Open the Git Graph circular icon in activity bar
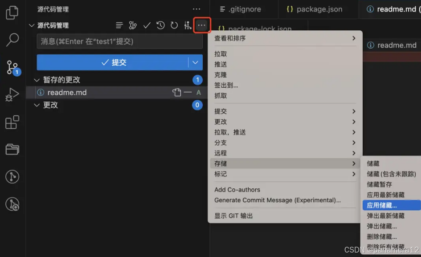The height and width of the screenshot is (257, 421). [x=12, y=177]
